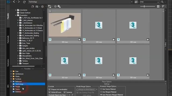The image size is (172, 96).
Task: Click the expand icon above the towel rack preview
Action: tap(50, 11)
